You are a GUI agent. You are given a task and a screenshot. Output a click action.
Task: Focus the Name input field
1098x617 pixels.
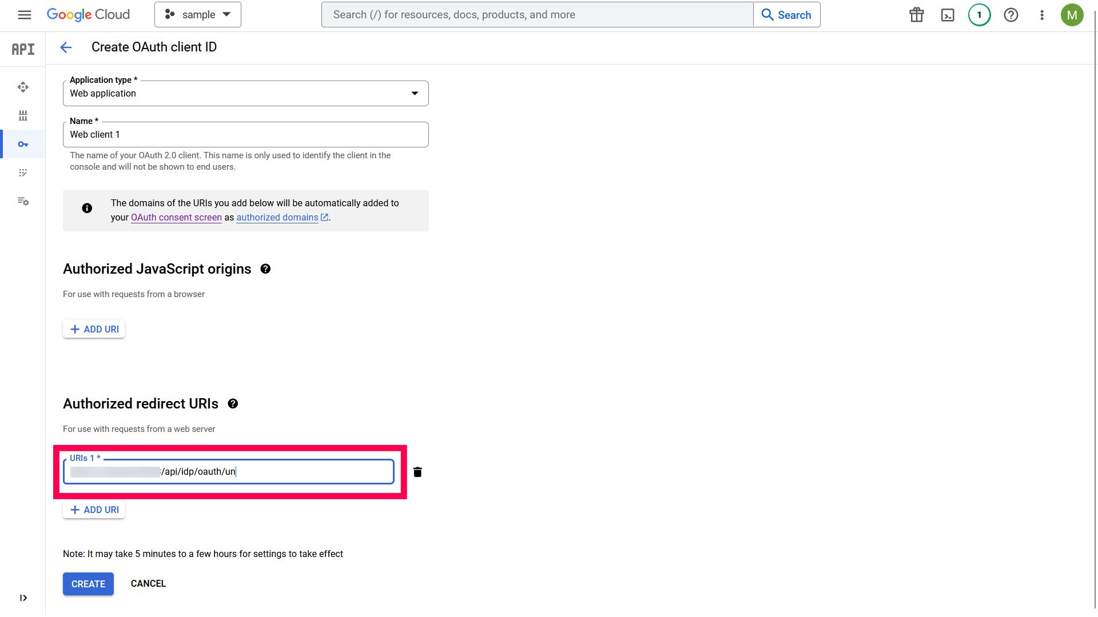pos(245,135)
